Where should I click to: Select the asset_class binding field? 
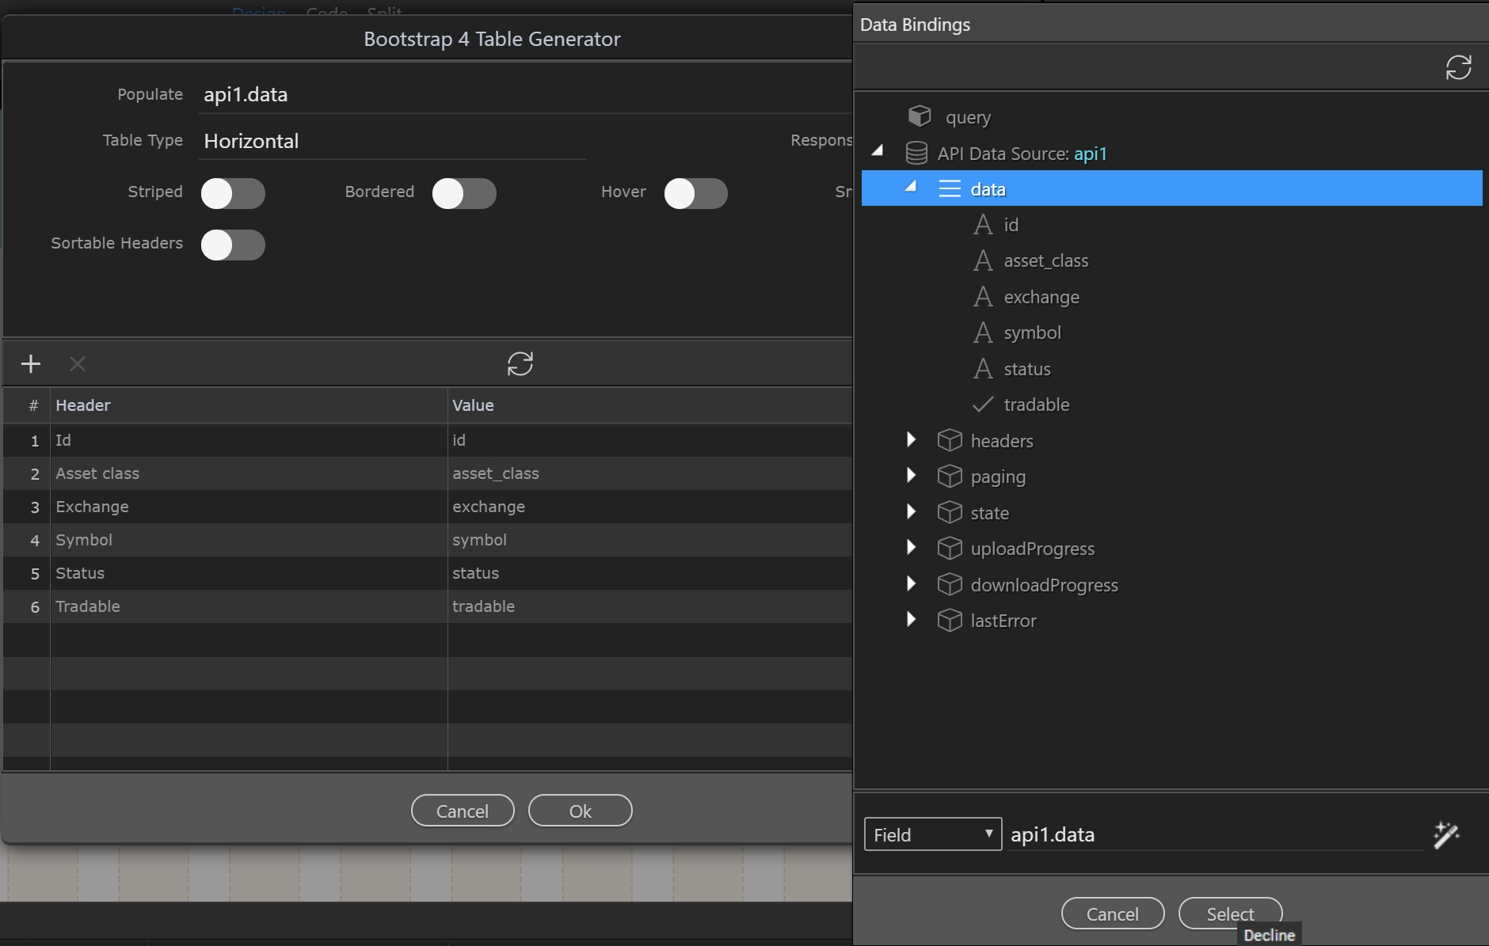click(x=1045, y=260)
